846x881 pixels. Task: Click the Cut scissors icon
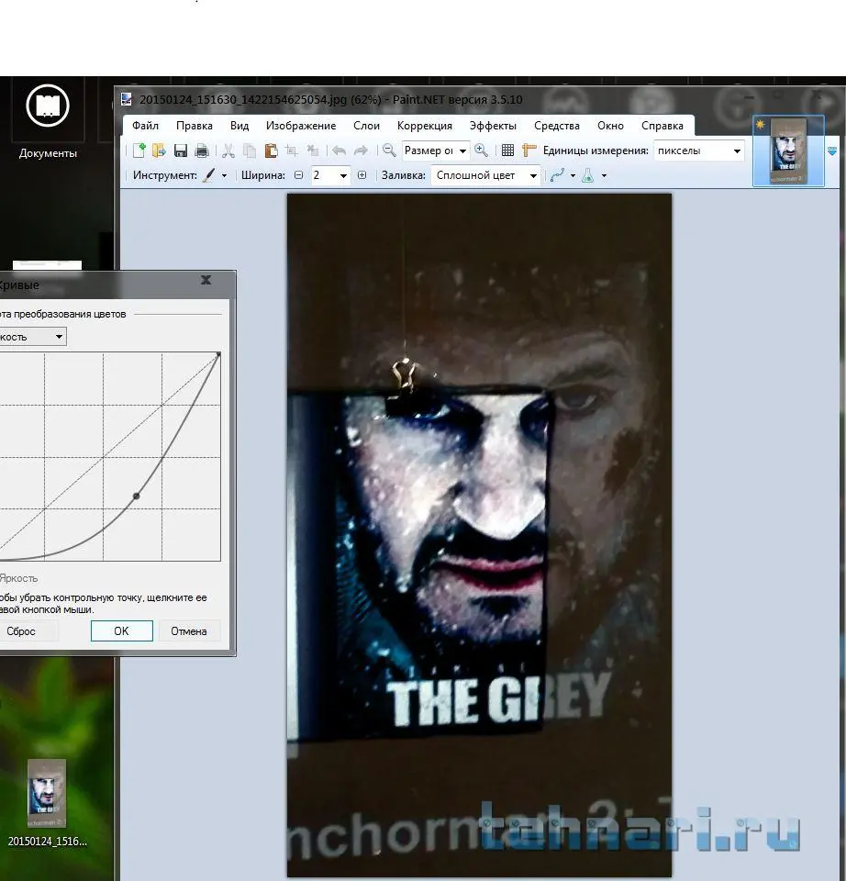[228, 151]
